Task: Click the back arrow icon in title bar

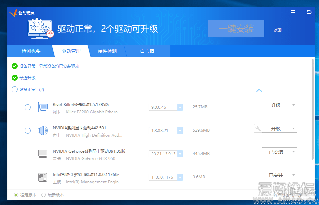Action: pyautogui.click(x=309, y=12)
